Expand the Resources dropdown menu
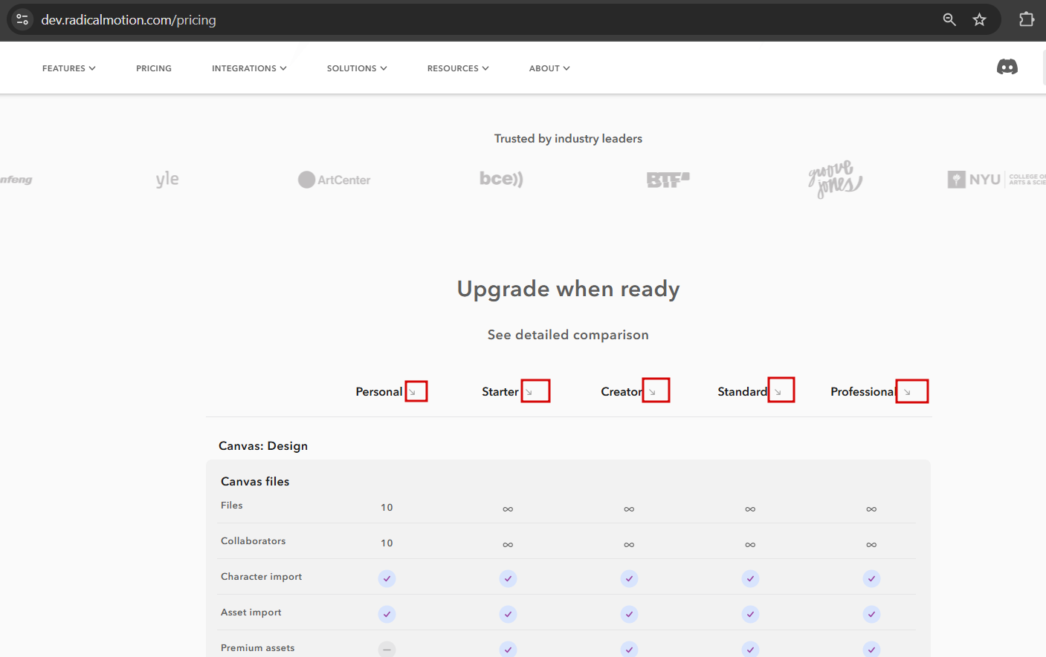This screenshot has width=1046, height=657. (458, 68)
